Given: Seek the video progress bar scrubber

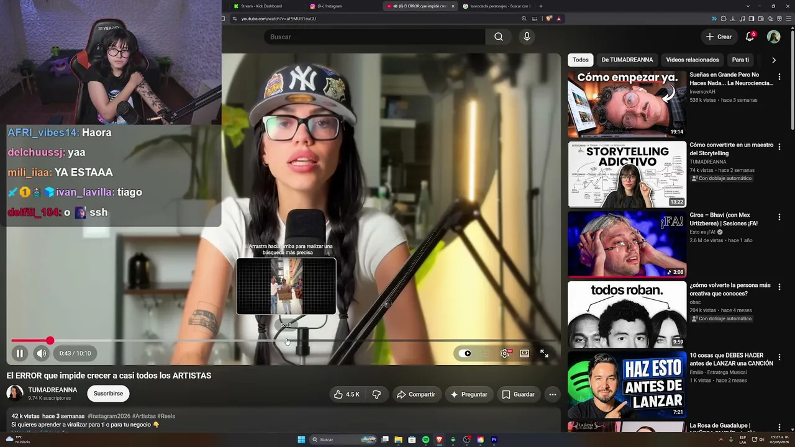Looking at the screenshot, I should point(50,340).
